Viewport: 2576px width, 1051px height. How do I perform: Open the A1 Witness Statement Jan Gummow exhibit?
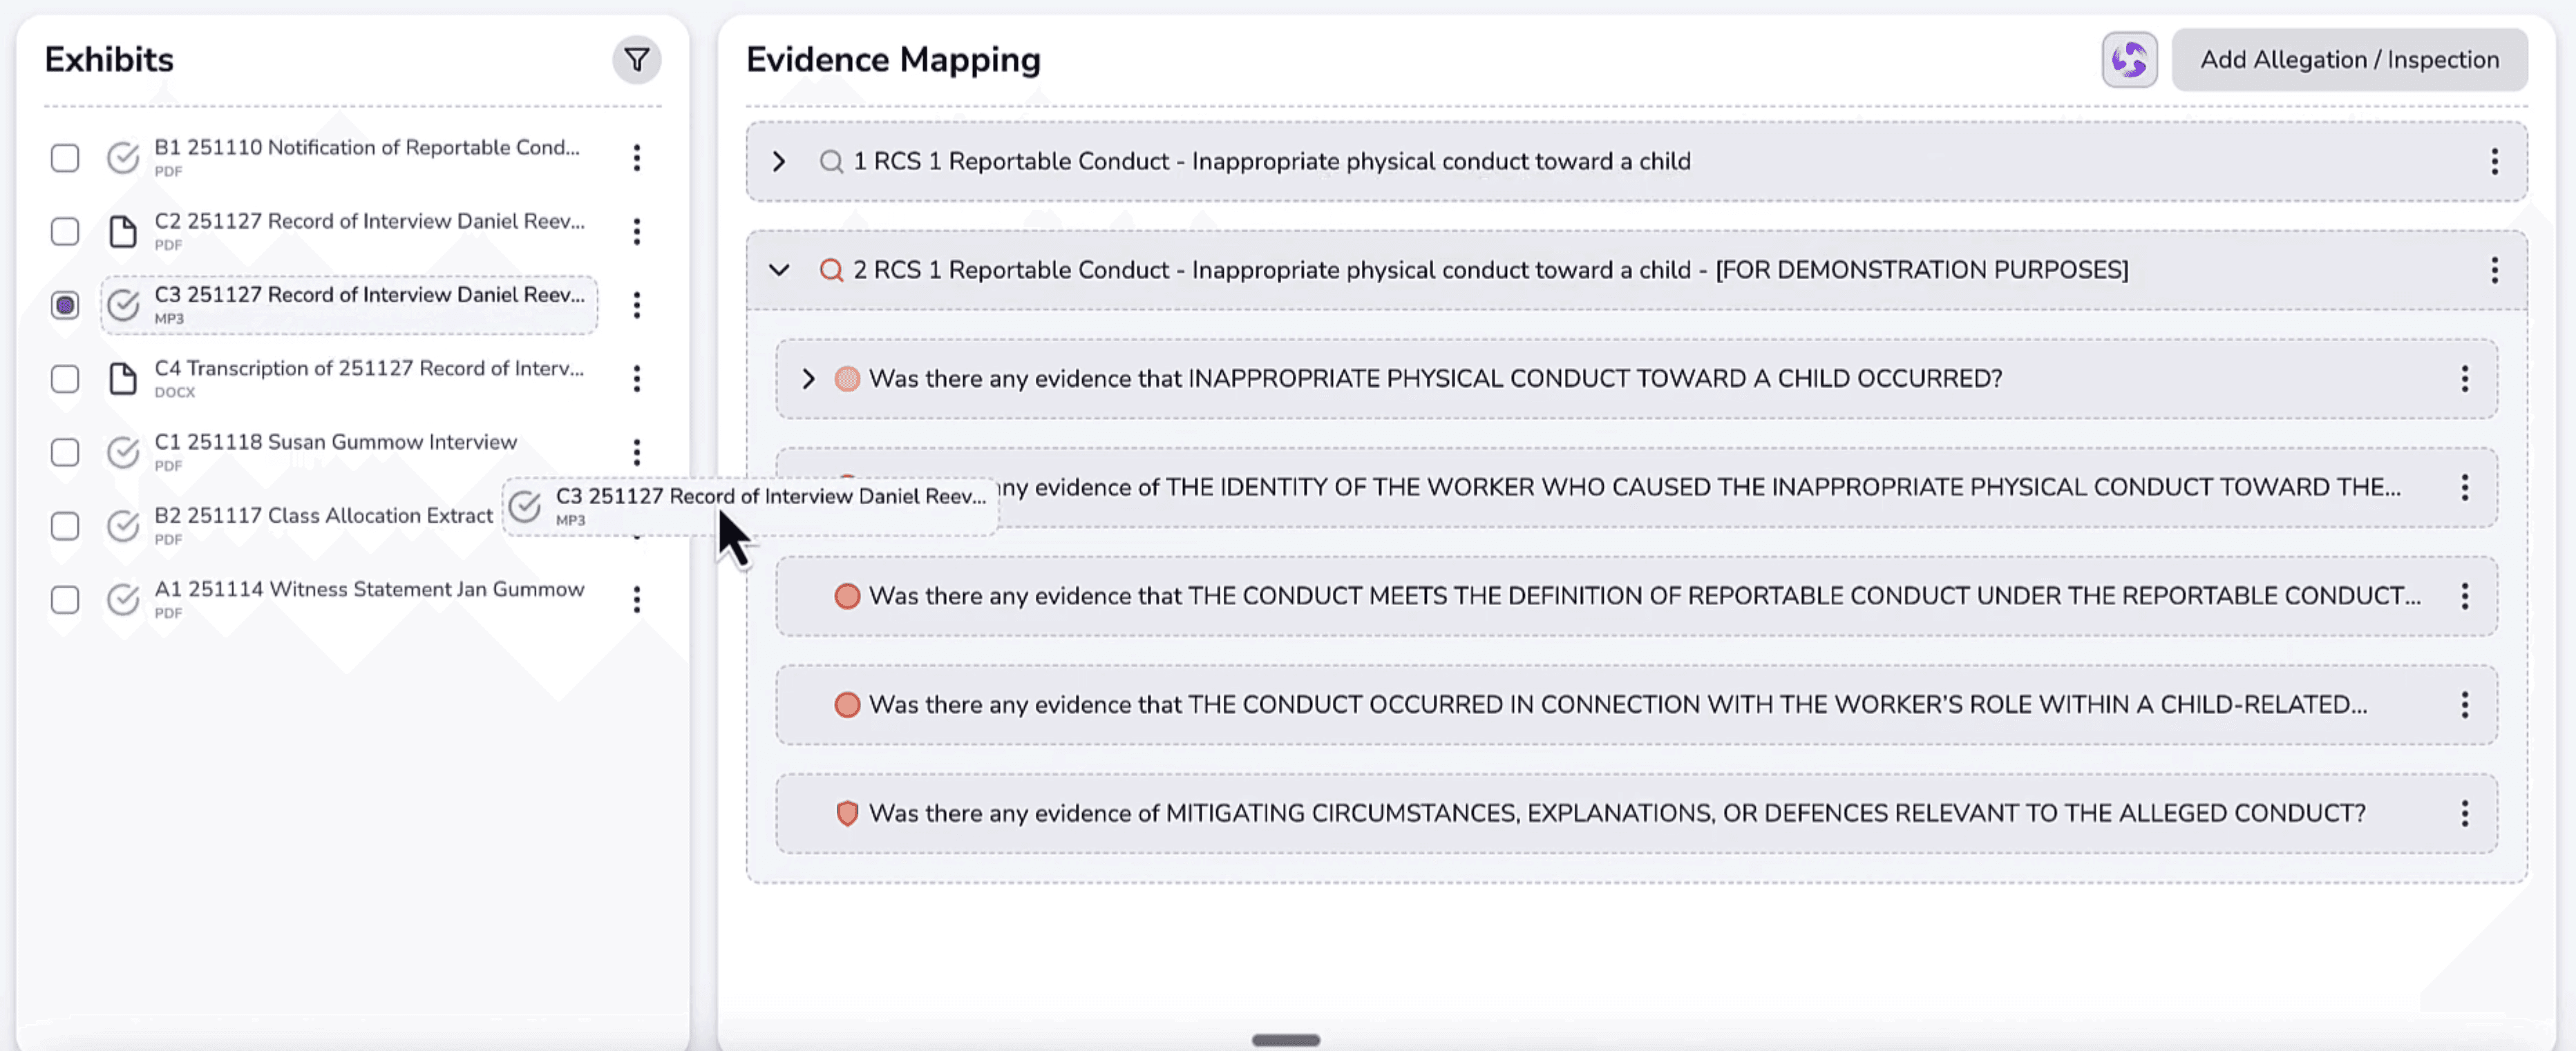(x=368, y=590)
